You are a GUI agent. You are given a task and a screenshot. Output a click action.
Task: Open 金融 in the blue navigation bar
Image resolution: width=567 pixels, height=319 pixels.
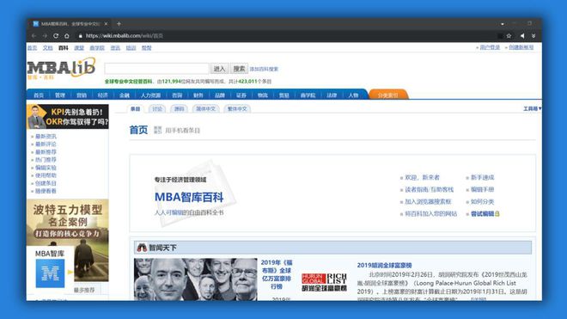click(x=125, y=95)
